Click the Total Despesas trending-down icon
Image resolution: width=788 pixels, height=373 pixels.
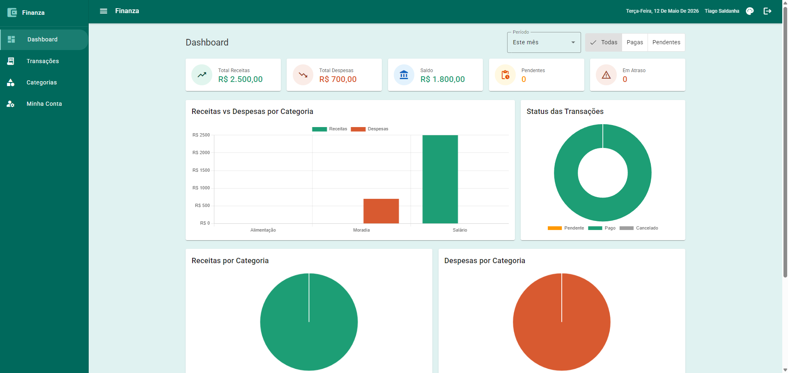(303, 75)
